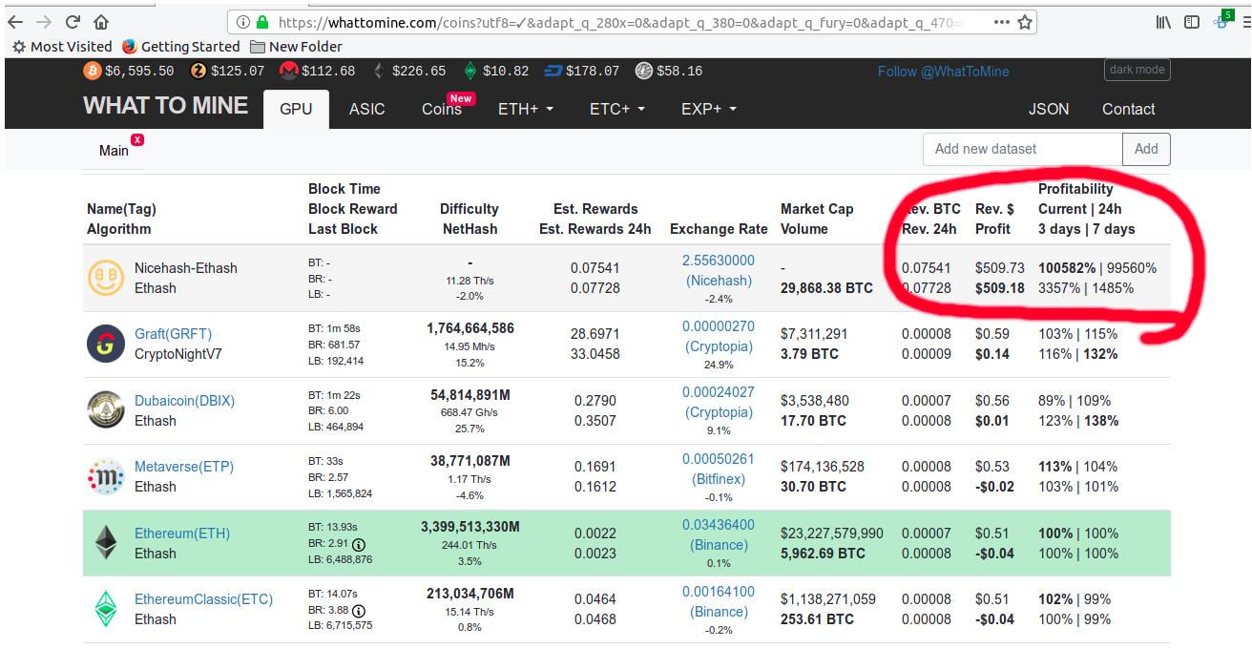Image resolution: width=1252 pixels, height=649 pixels.
Task: Open the extension icon with green badge
Action: coord(1222,20)
